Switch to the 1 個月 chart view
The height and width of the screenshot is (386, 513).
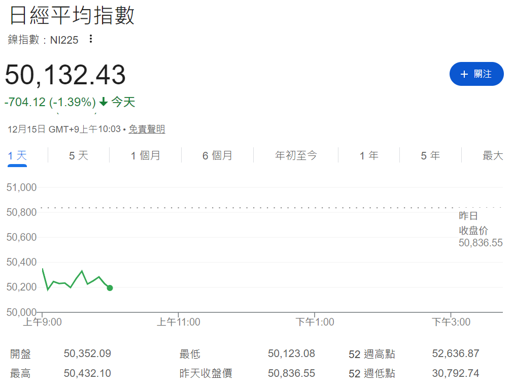click(145, 155)
